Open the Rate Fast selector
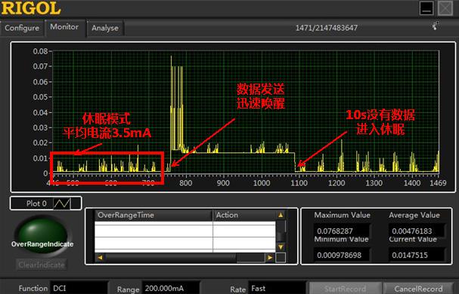Screen dimensions: 459x294 coord(277,288)
